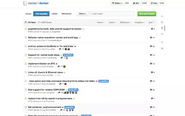Click the New pull request button
The image size is (185, 116).
pyautogui.click(x=147, y=14)
